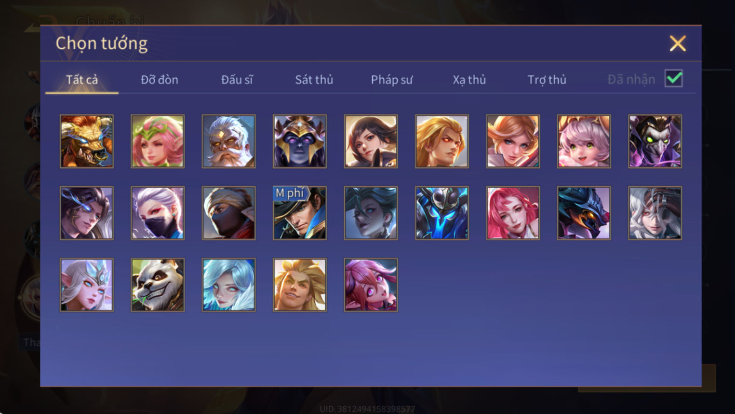The height and width of the screenshot is (414, 735).
Task: Pick the green-eyed plague mask hero
Action: click(655, 141)
